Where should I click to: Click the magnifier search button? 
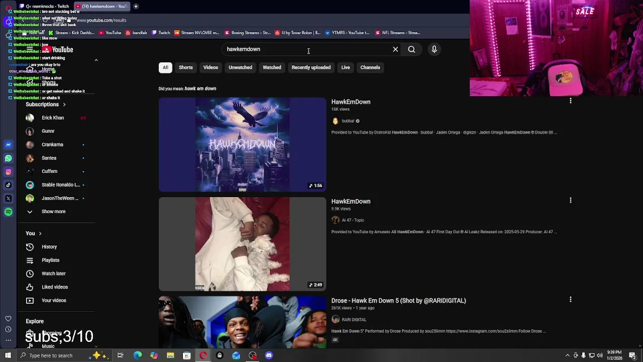coord(411,49)
